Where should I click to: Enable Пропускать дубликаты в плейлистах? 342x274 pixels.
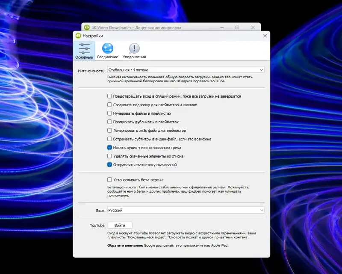click(110, 122)
